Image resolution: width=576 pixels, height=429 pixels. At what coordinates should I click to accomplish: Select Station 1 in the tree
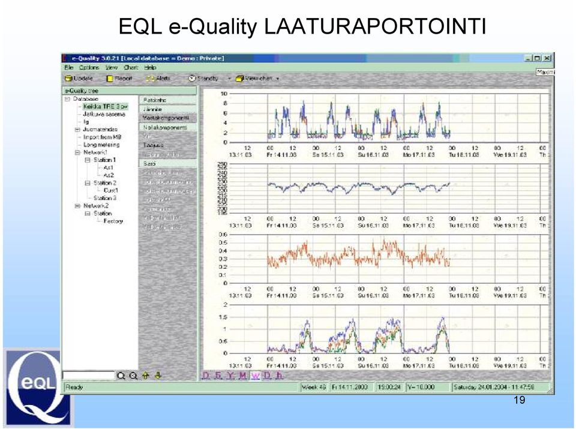pyautogui.click(x=104, y=160)
